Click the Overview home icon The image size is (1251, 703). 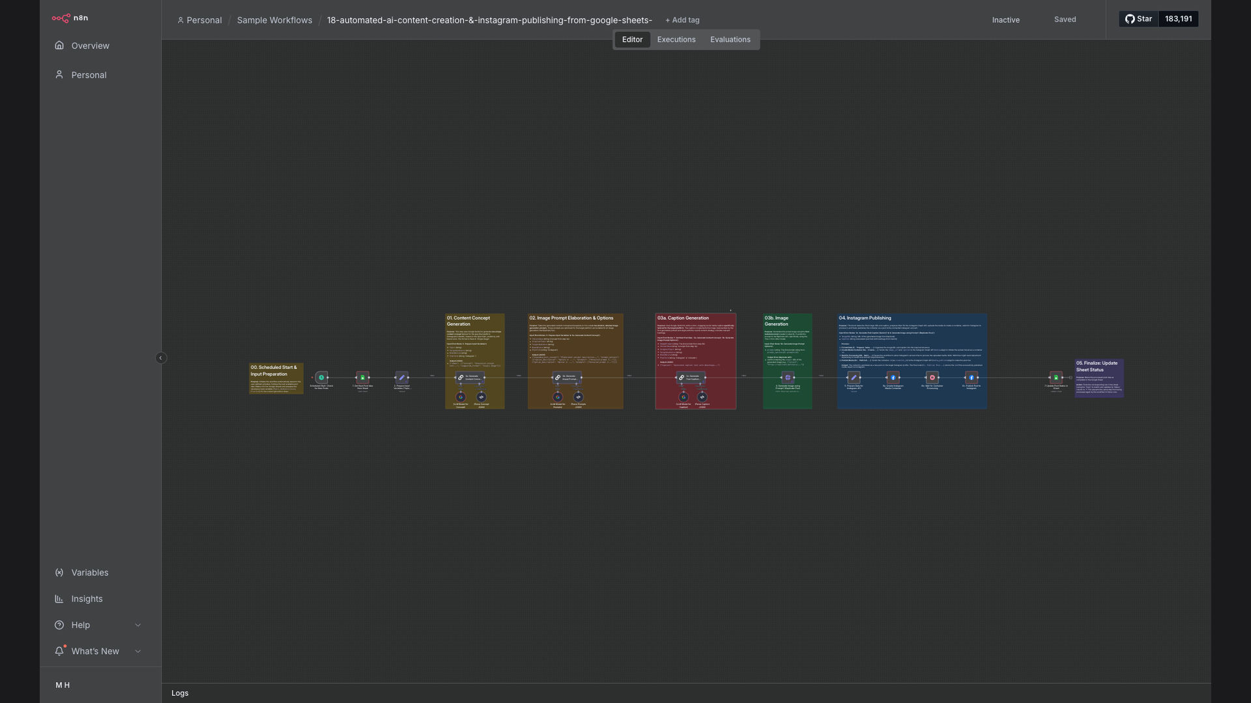(x=59, y=46)
